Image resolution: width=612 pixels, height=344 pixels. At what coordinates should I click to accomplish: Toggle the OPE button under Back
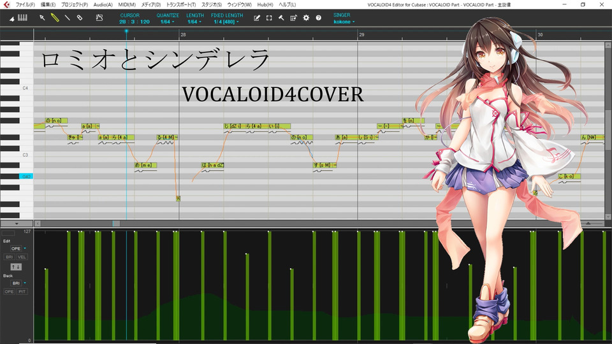click(x=10, y=292)
